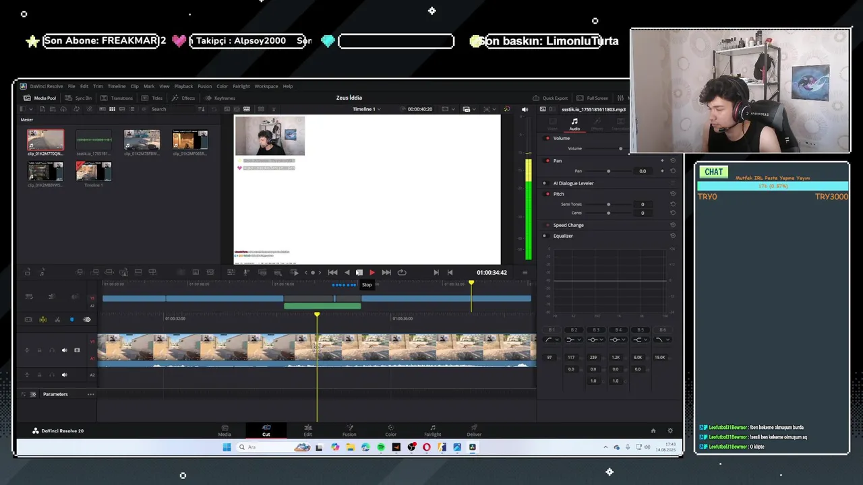Click the Cents slider handle

click(x=609, y=213)
